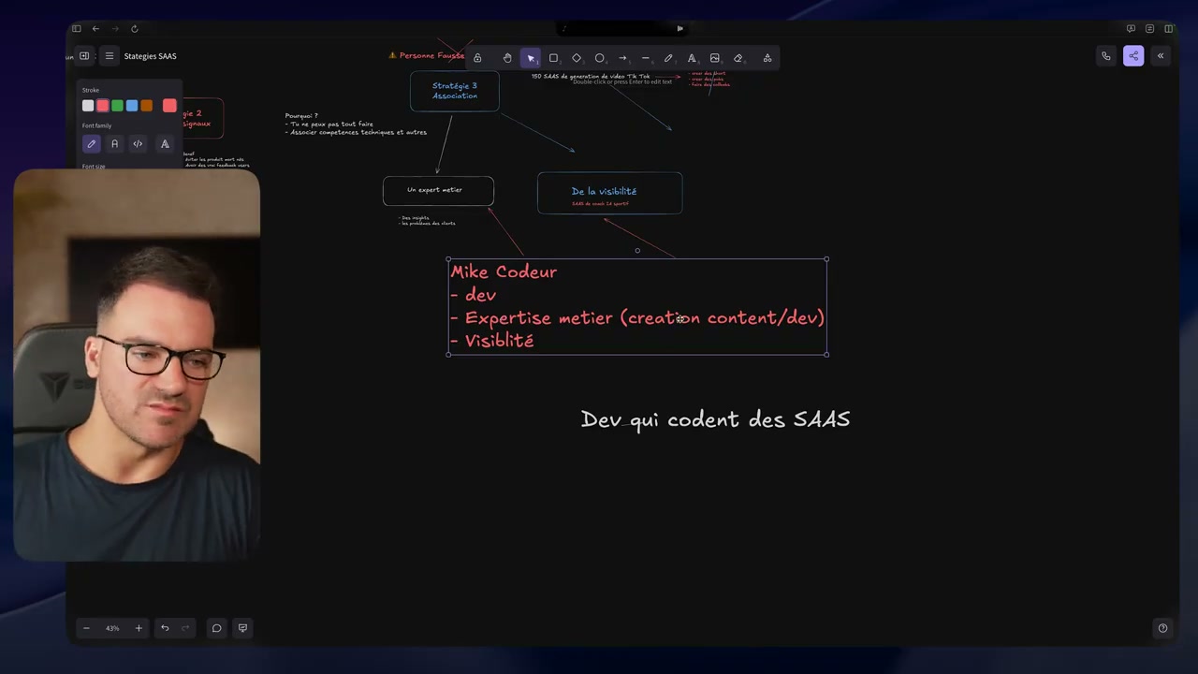Click the 'De la visibilité' box

coord(609,193)
